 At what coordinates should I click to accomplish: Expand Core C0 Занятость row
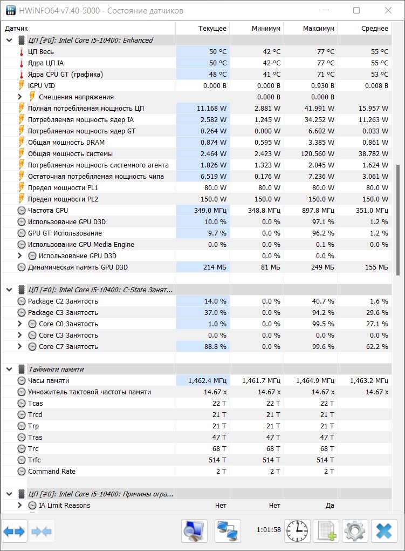tap(20, 324)
